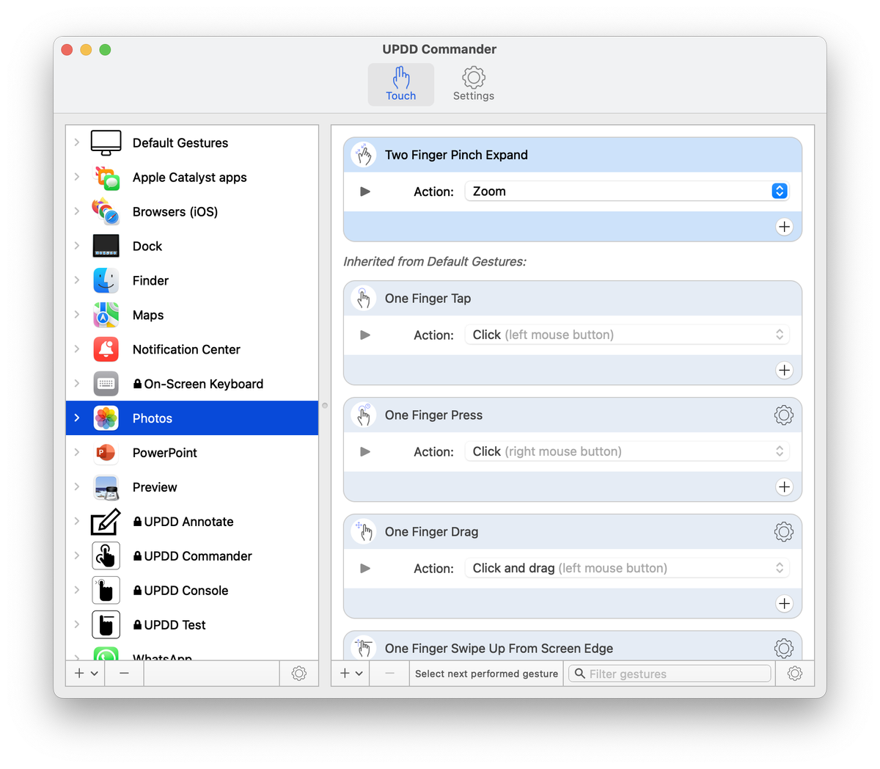Expand the Photos sidebar entry chevron

[x=76, y=418]
